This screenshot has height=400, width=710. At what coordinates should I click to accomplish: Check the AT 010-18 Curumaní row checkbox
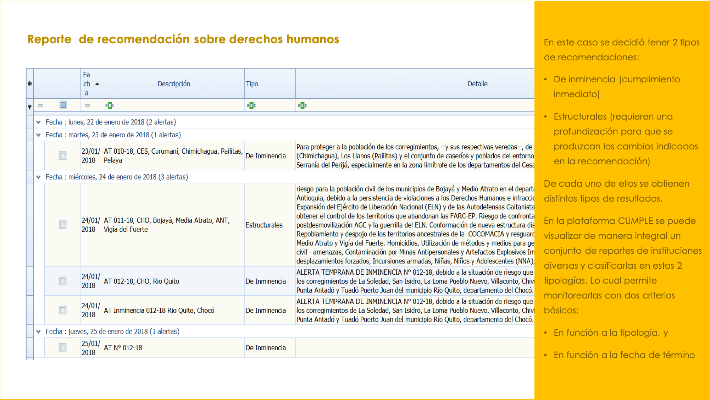(x=63, y=155)
